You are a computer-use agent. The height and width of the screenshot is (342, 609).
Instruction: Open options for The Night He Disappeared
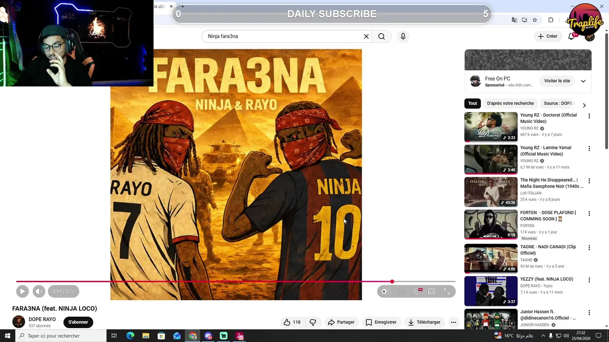589,181
